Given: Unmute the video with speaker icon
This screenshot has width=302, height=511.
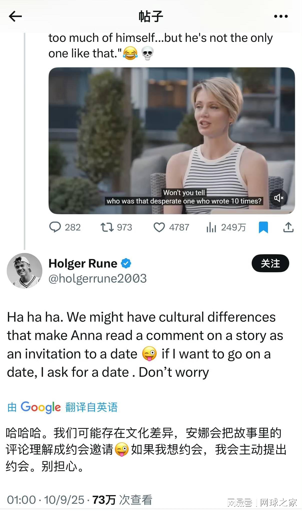Looking at the screenshot, I should tap(278, 198).
